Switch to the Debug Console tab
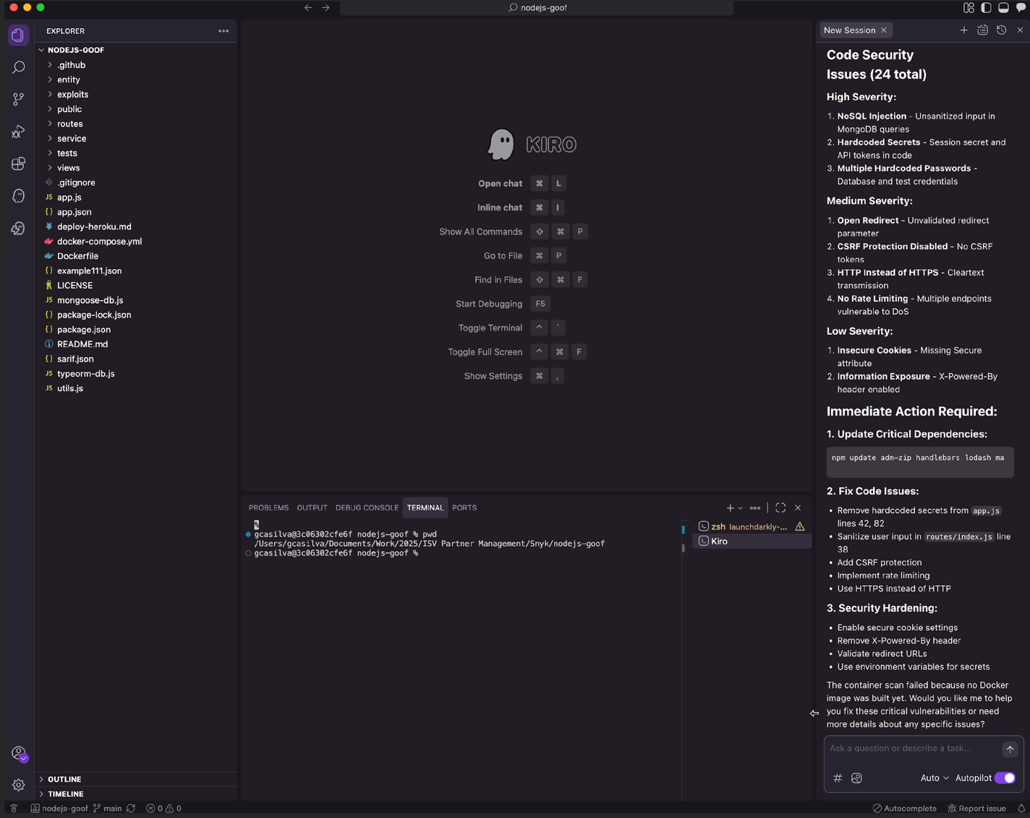This screenshot has height=818, width=1030. [x=367, y=508]
